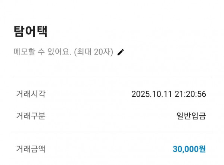Select the "거래시각" row label

coord(31,94)
